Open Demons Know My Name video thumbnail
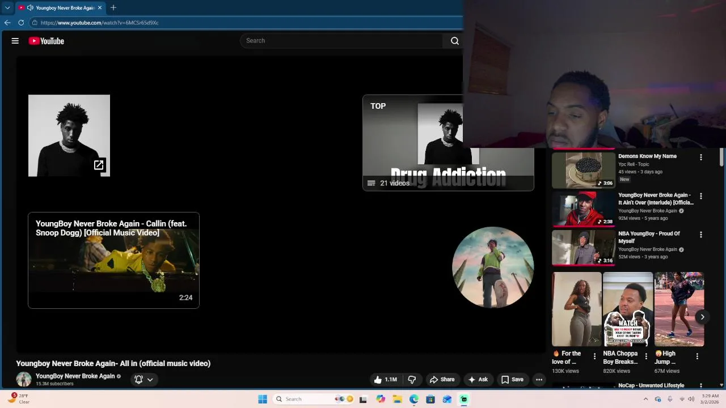Screen dimensions: 726x408 pyautogui.click(x=584, y=170)
